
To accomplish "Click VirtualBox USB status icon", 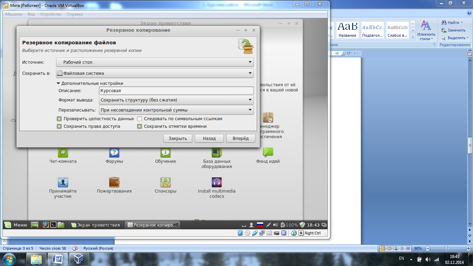I will [x=255, y=233].
